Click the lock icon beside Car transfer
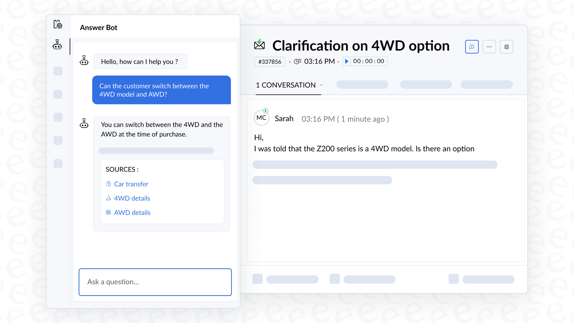 (108, 184)
